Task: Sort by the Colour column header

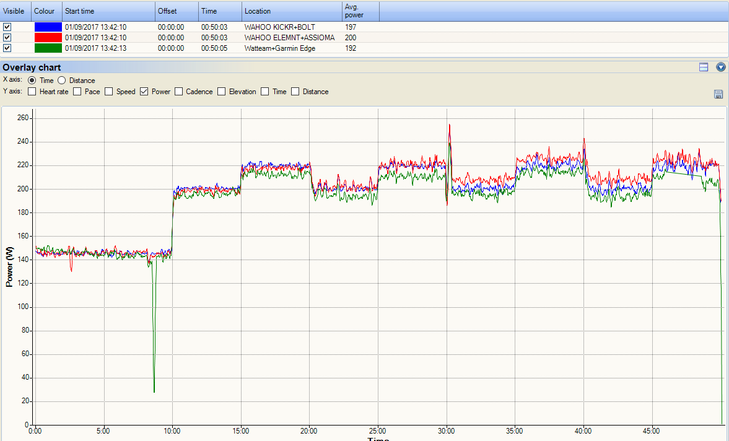Action: click(x=47, y=11)
